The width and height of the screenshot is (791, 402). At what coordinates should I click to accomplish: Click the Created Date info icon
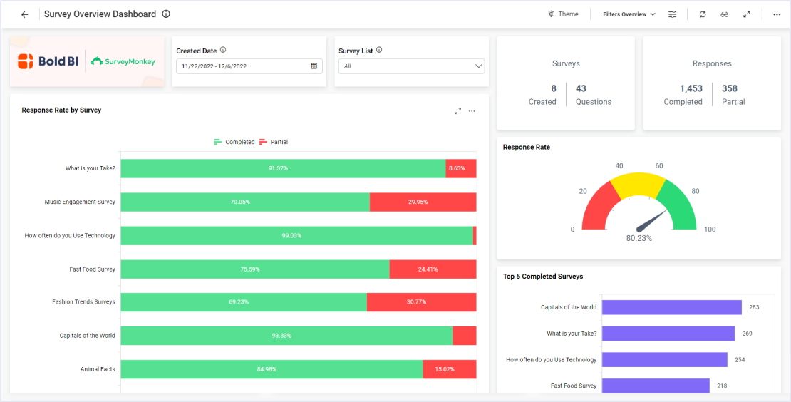pyautogui.click(x=223, y=50)
